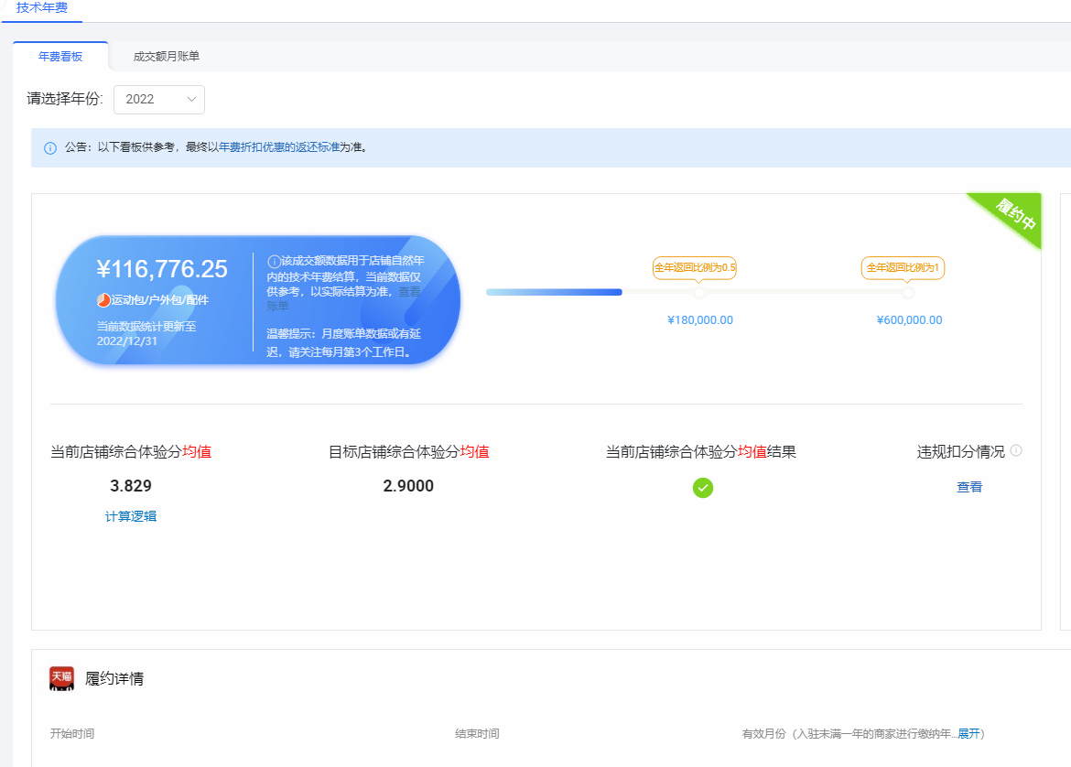Click the 全年返回比例为1 label
The height and width of the screenshot is (767, 1071).
coord(903,267)
